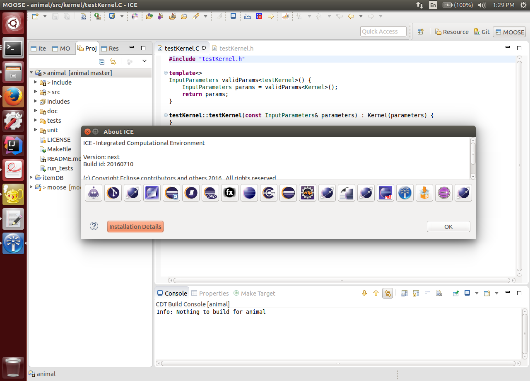Viewport: 530px width, 381px height.
Task: Click the Pin Console icon
Action: [455, 293]
